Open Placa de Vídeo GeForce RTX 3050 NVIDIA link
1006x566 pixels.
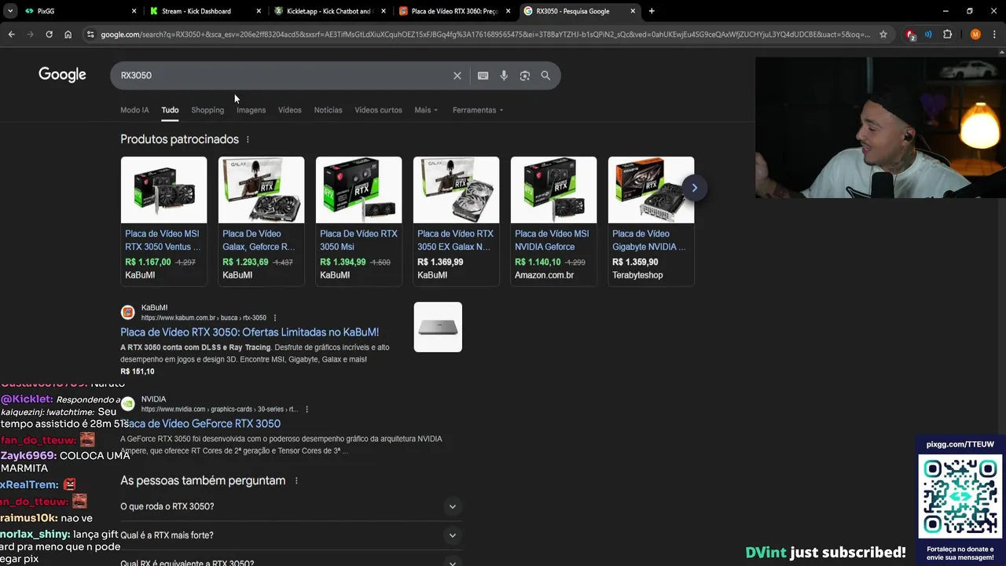click(200, 424)
